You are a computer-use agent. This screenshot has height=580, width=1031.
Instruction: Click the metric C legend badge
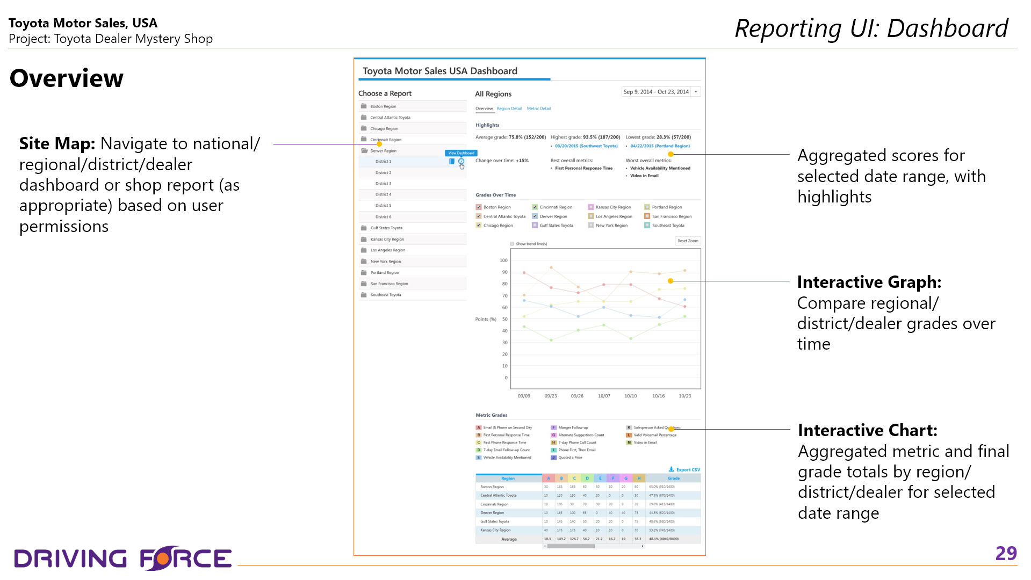[478, 443]
